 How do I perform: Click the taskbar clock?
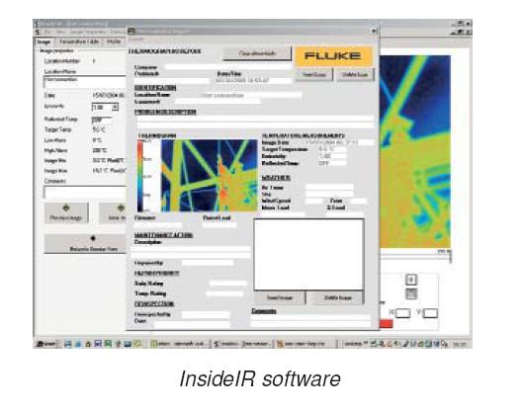coord(460,344)
